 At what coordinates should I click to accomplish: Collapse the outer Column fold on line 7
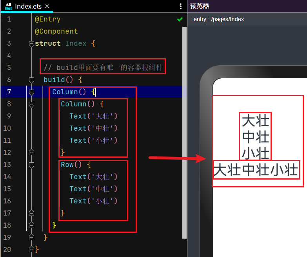31,92
